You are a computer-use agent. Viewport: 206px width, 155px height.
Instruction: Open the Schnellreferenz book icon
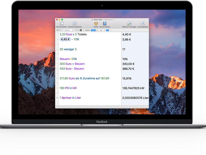pos(105,24)
